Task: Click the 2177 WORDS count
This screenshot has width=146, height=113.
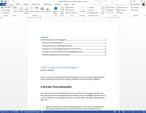Action: (15, 112)
